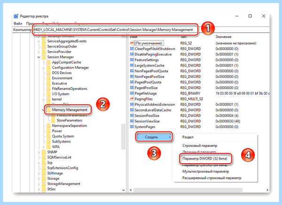Click the SQMServiceList folder icon
The image size is (282, 205).
[44, 157]
